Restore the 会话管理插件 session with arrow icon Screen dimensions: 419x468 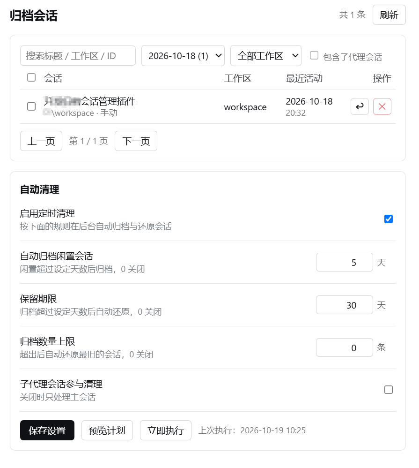click(360, 106)
